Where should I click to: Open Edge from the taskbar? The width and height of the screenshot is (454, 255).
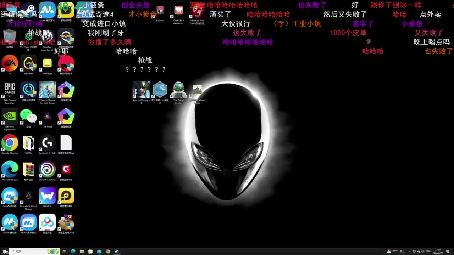pos(73,251)
